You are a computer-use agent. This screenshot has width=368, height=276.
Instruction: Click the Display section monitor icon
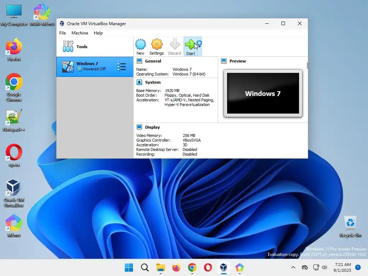139,127
